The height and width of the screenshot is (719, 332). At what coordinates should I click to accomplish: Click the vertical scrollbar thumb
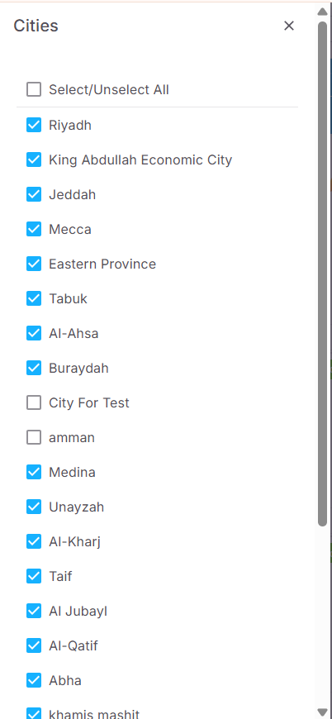pos(322,274)
